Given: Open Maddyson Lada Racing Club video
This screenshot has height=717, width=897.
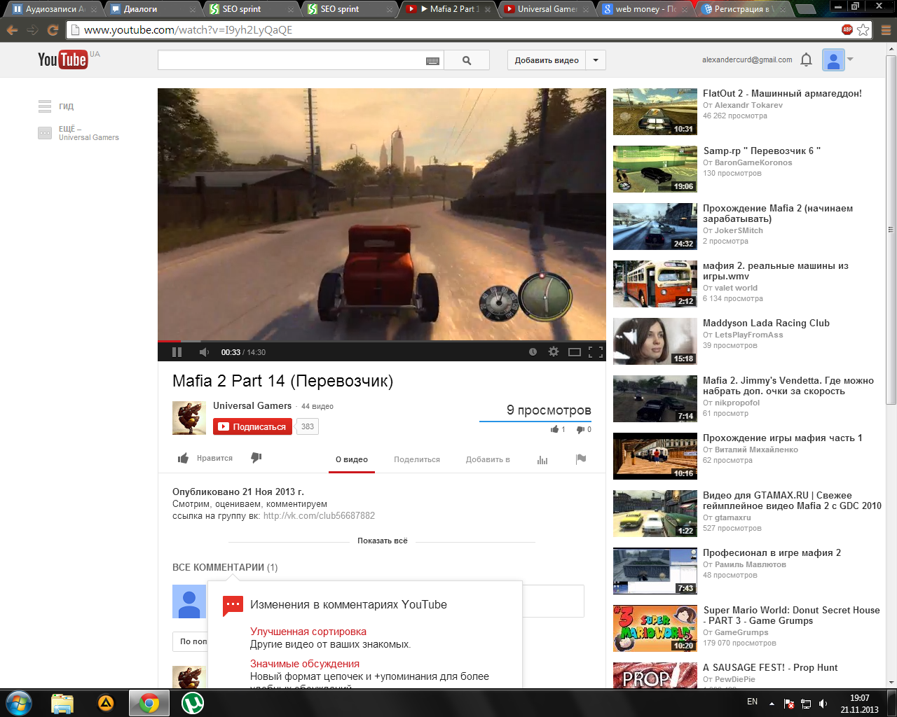Looking at the screenshot, I should (766, 323).
